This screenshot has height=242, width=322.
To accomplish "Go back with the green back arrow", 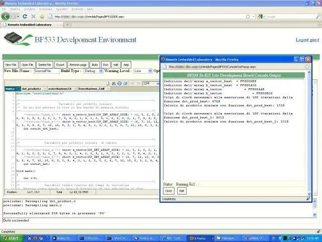I will pos(6,16).
